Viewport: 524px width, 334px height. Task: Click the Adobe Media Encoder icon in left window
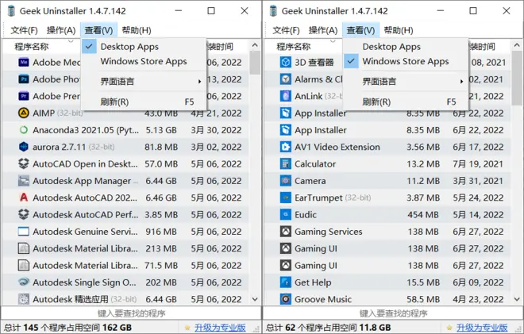23,63
